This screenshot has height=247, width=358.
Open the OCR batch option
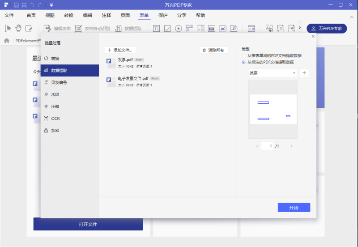(x=55, y=119)
